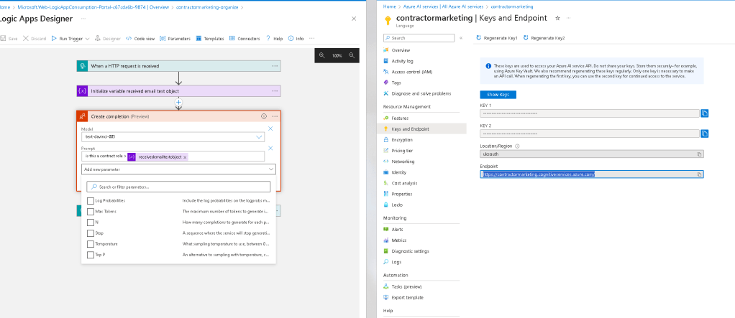Image resolution: width=735 pixels, height=318 pixels.
Task: Copy KEY 2 to clipboard
Action: (705, 134)
